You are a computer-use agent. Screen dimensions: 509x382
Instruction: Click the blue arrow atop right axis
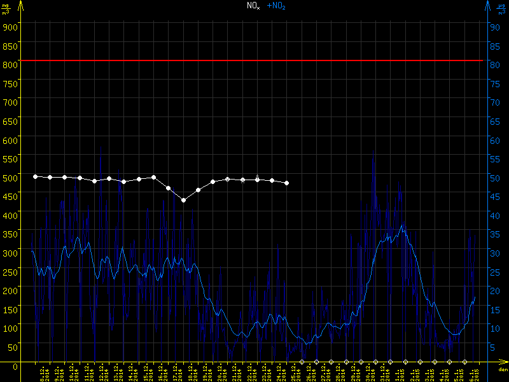pos(486,5)
